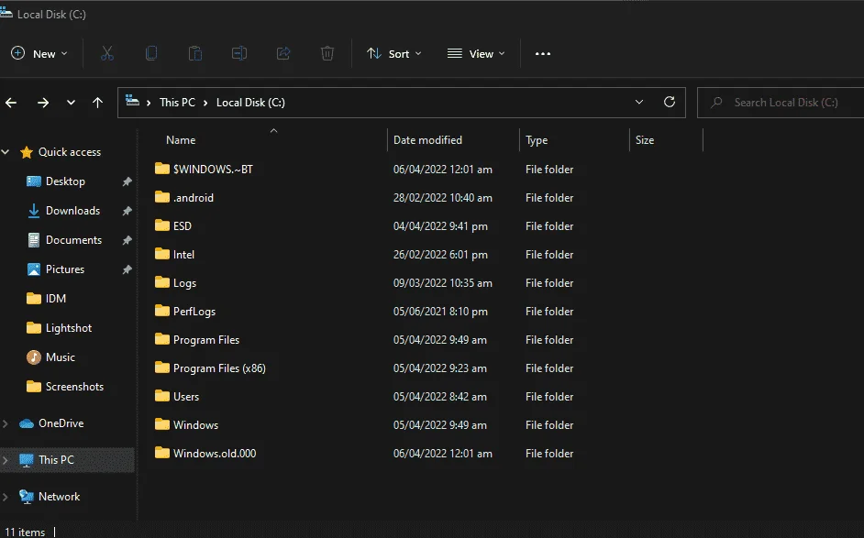The height and width of the screenshot is (538, 864).
Task: Sort by the Type column header
Action: pos(537,140)
